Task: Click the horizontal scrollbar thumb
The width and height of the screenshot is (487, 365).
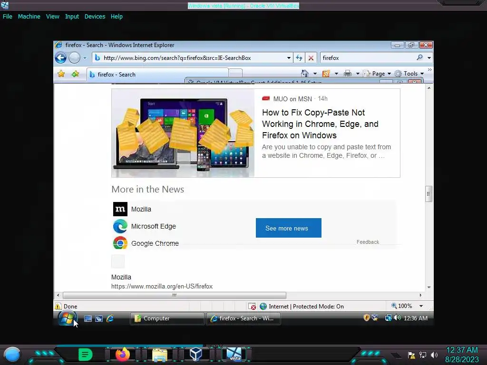Action: click(174, 295)
